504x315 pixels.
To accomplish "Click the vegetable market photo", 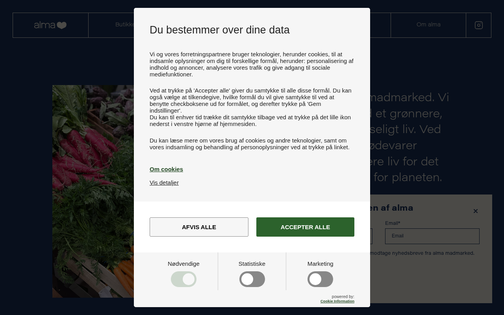I will (93, 191).
